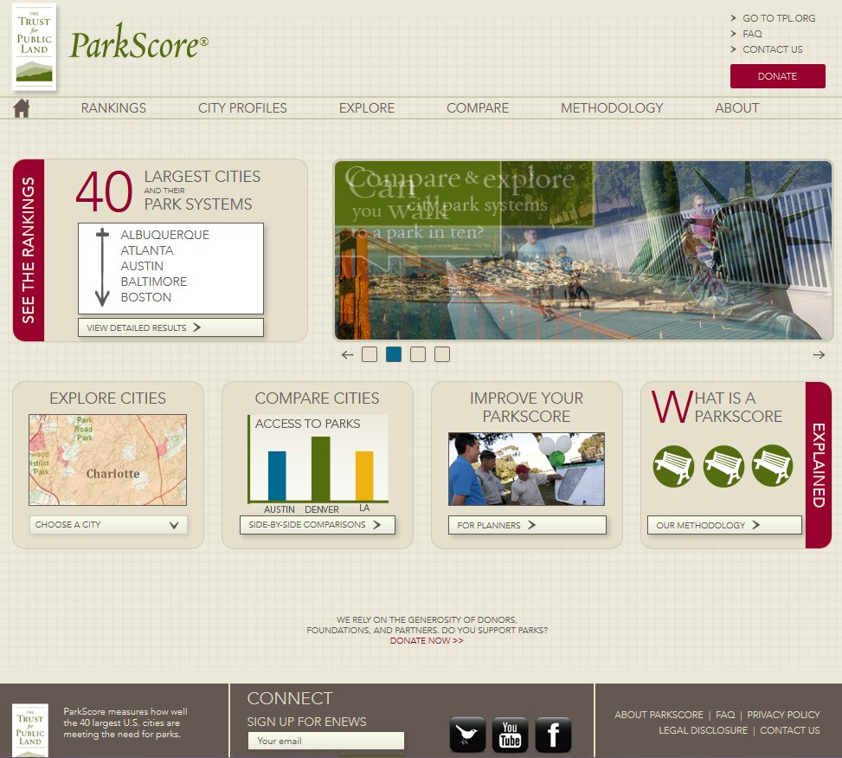
Task: Open the Twitter bird icon link
Action: 467,735
